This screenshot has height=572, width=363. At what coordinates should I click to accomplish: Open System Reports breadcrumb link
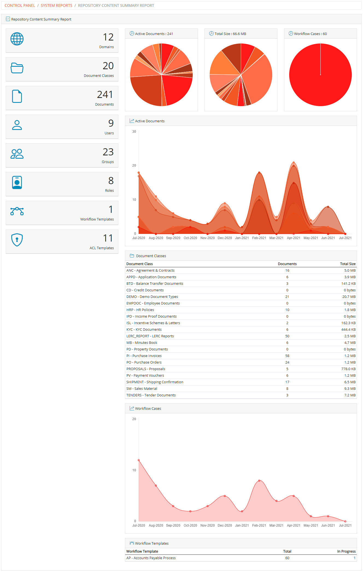click(57, 5)
